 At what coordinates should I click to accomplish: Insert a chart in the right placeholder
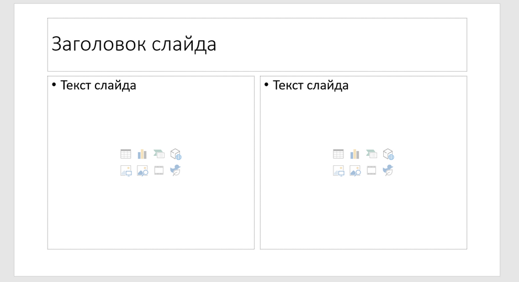[355, 154]
